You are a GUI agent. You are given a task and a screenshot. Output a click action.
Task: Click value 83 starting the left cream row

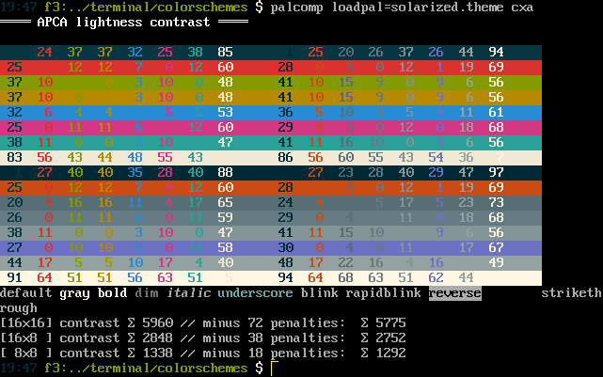coord(15,158)
